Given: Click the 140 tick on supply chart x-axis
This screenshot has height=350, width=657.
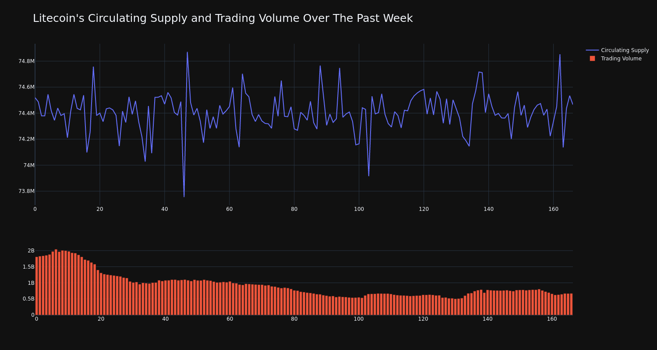Looking at the screenshot, I should (x=489, y=209).
